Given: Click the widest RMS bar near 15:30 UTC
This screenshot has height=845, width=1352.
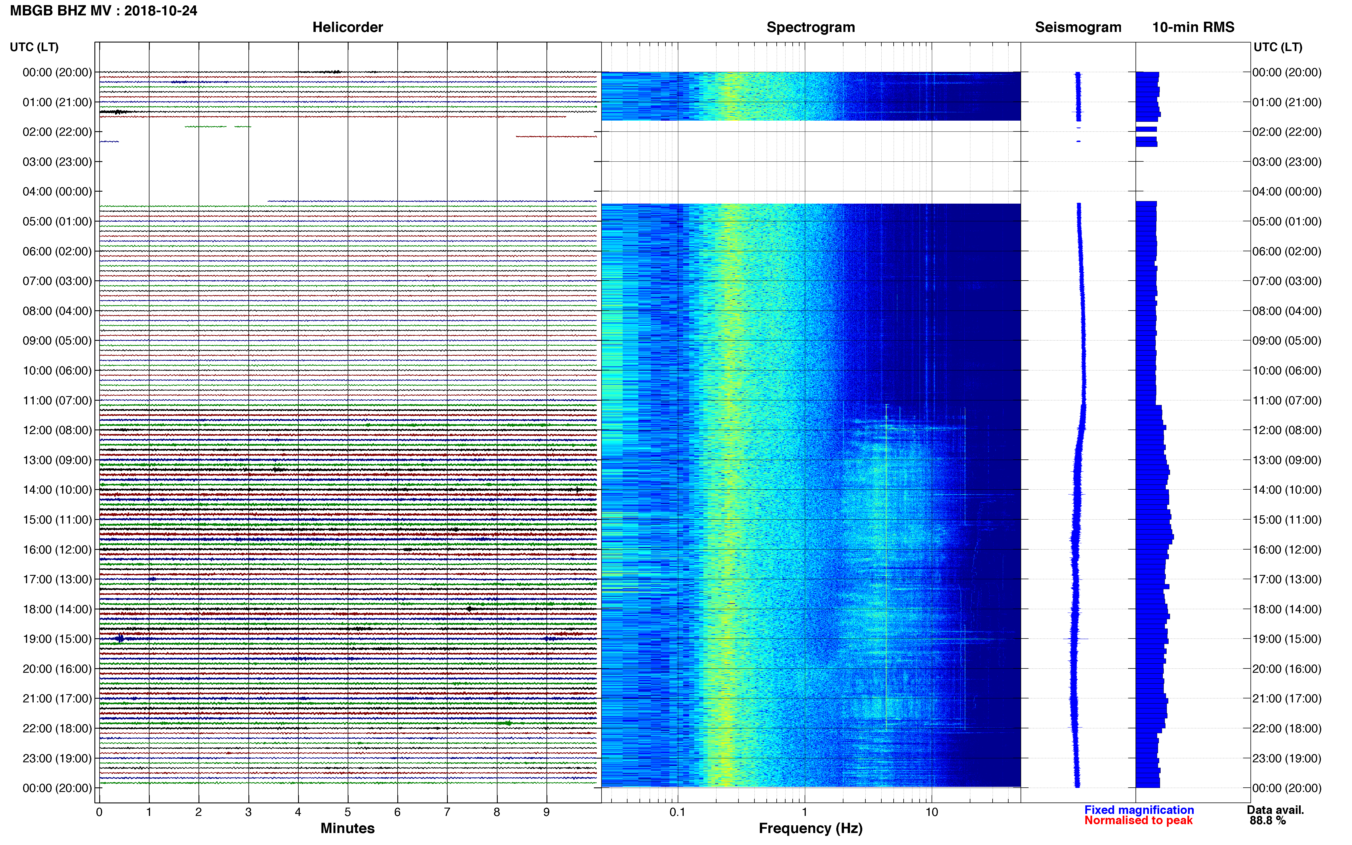Looking at the screenshot, I should pos(1155,537).
